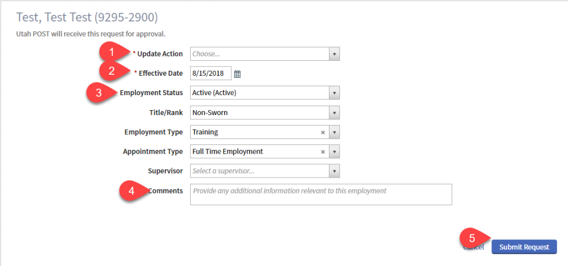This screenshot has height=266, width=568.
Task: Click the 'Employment Type' label
Action: 154,132
